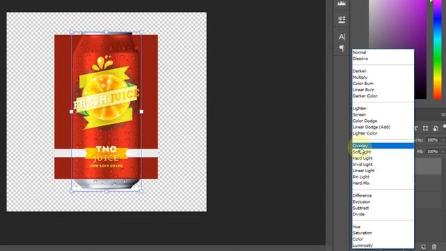Viewport: 446px width, 251px height.
Task: Click right-middle transform handle on can
Action: (141, 112)
